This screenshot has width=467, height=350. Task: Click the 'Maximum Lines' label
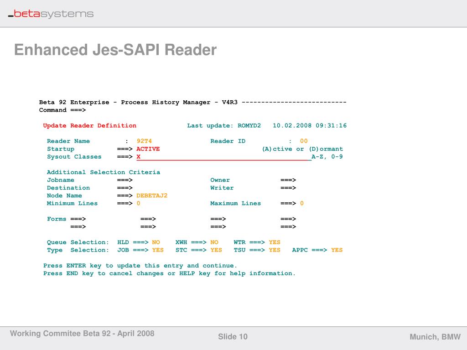(236, 203)
